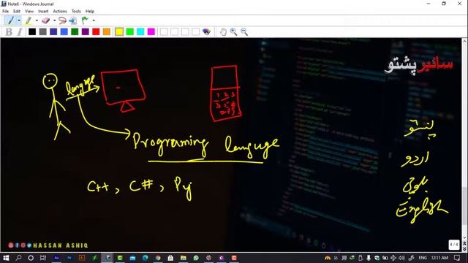
Task: Click the vertical scrollbar thumb
Action: [x=464, y=206]
